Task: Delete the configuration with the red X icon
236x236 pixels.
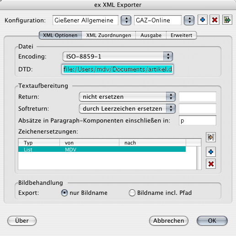Action: pos(215,20)
